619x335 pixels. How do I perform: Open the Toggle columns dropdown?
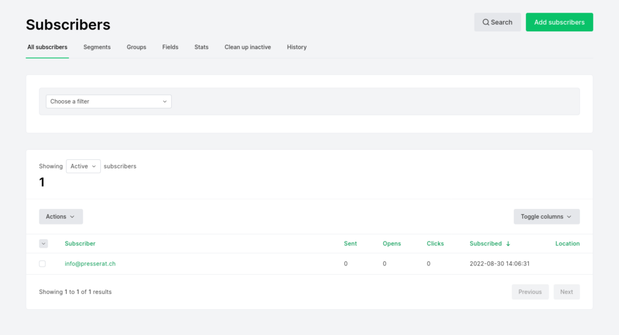coord(546,216)
